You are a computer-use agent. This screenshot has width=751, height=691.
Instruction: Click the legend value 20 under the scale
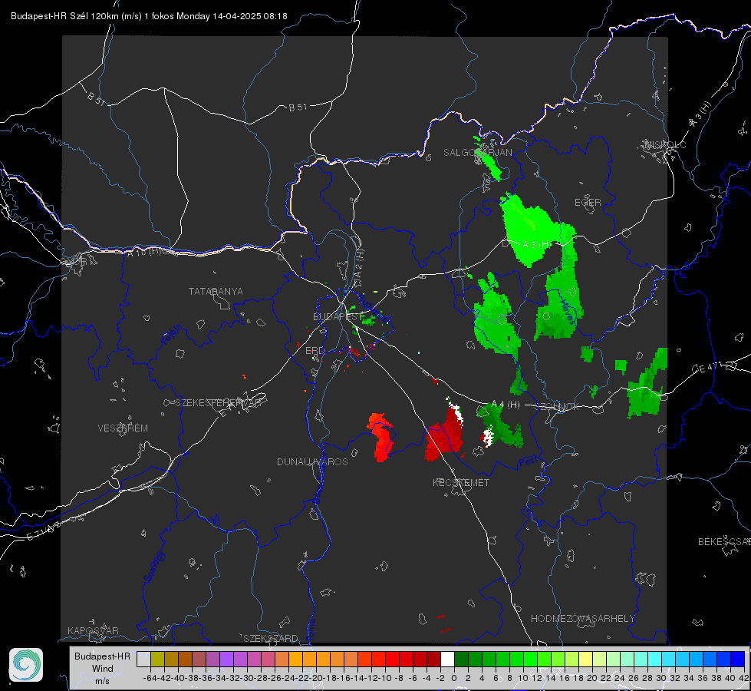click(592, 678)
